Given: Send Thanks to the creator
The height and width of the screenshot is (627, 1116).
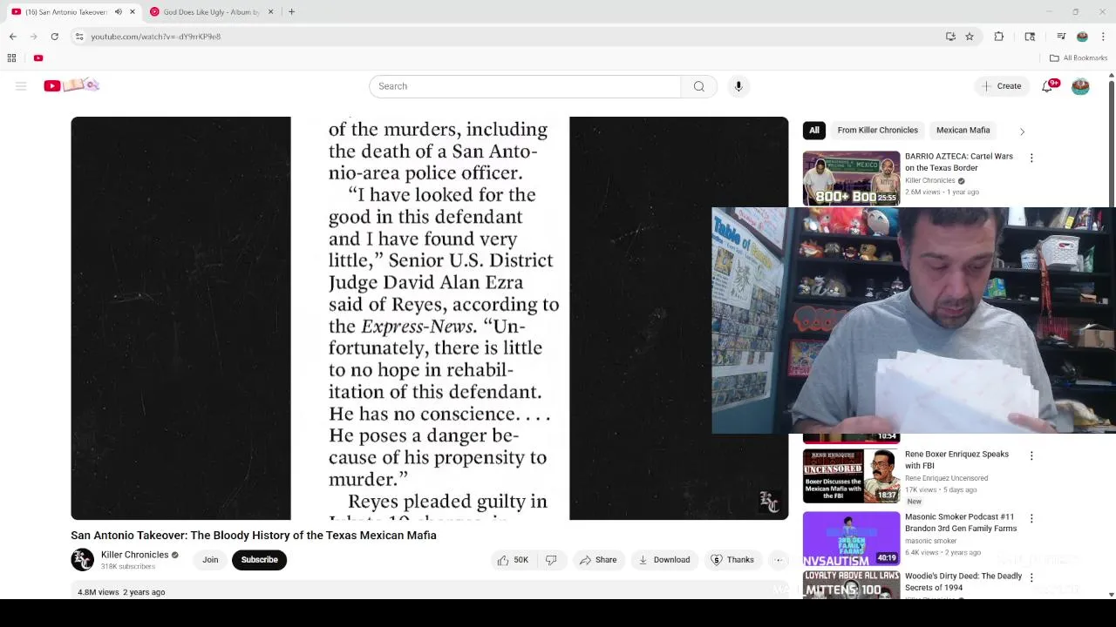Looking at the screenshot, I should click(x=732, y=560).
